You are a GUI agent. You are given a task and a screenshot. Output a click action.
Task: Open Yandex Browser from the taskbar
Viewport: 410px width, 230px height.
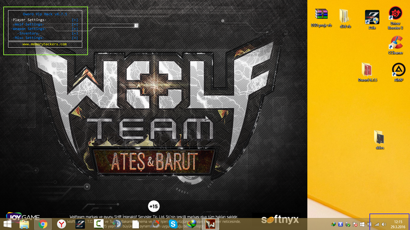pyautogui.click(x=62, y=224)
